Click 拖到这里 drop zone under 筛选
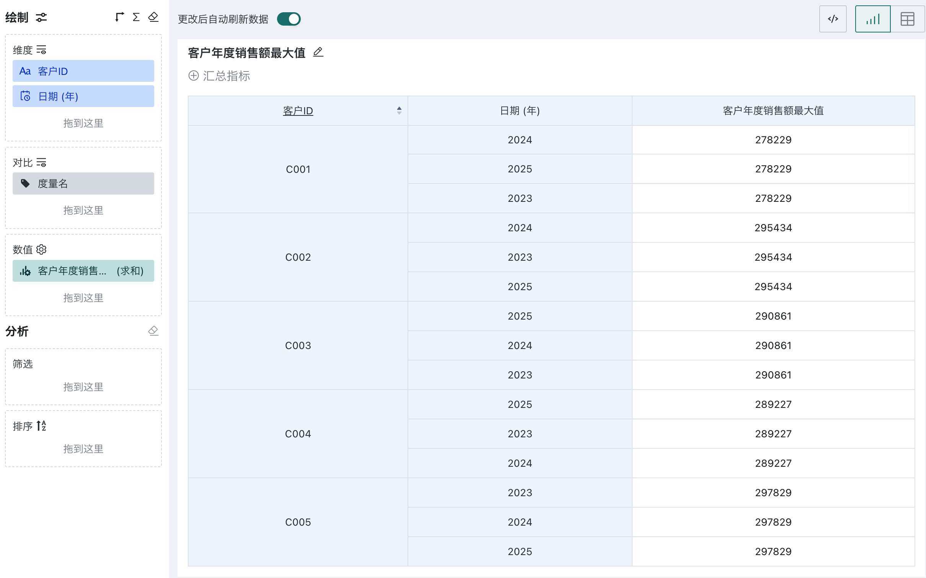The image size is (926, 578). pos(83,387)
